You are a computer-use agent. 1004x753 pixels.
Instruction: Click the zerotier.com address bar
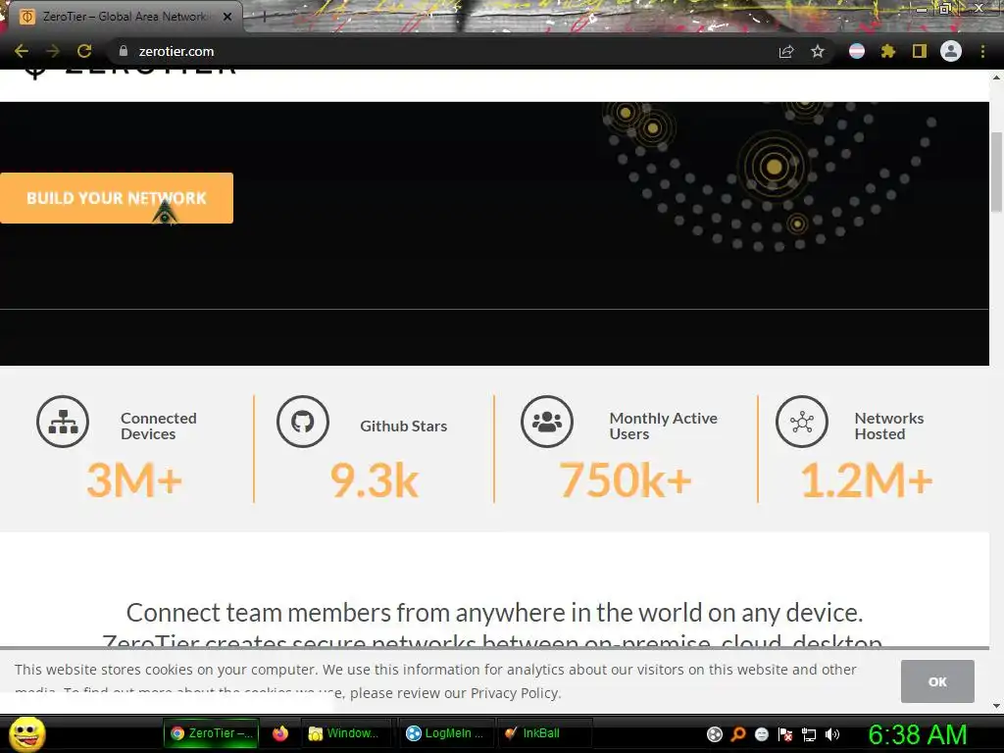click(x=442, y=51)
